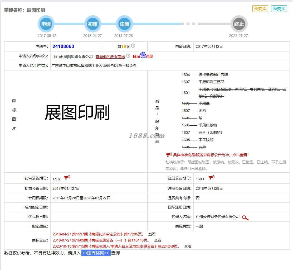Select goods item 图画
This screenshot has height=270, width=293.
tap(202, 111)
